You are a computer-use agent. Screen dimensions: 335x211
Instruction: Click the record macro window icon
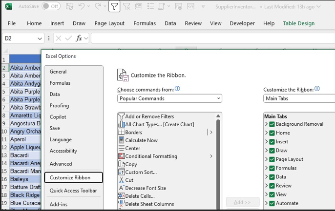pyautogui.click(x=178, y=6)
